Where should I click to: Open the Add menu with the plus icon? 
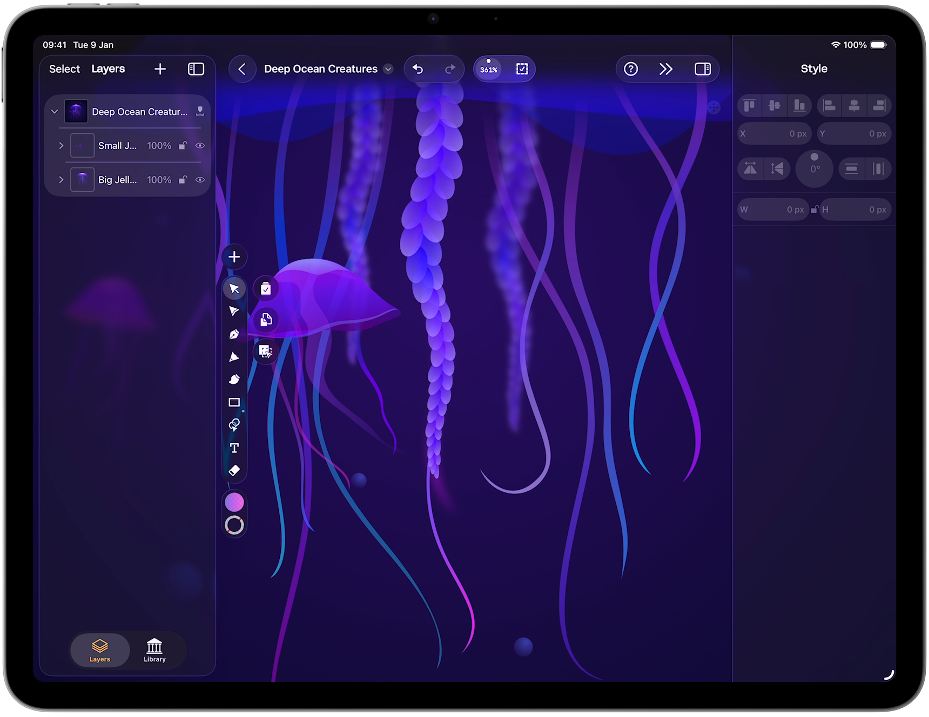[x=234, y=256]
